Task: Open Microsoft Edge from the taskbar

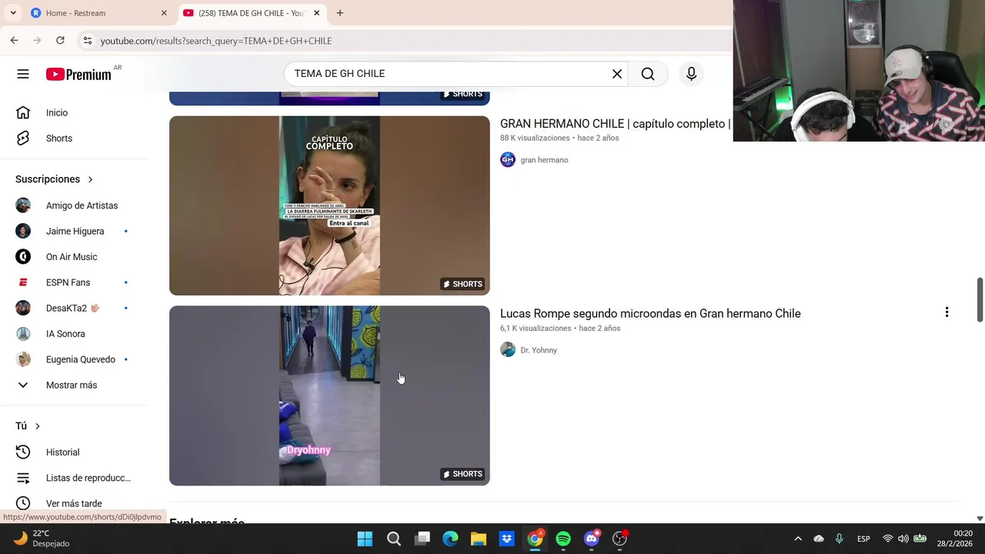Action: (450, 539)
